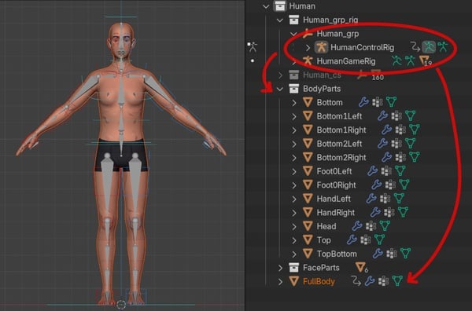Click the mesh children icon labeled 19
The height and width of the screenshot is (311, 472).
click(x=425, y=61)
